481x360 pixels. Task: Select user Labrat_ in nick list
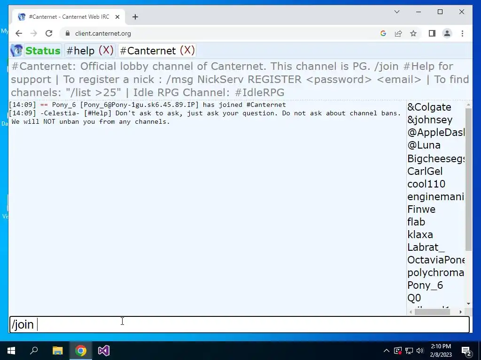point(426,247)
